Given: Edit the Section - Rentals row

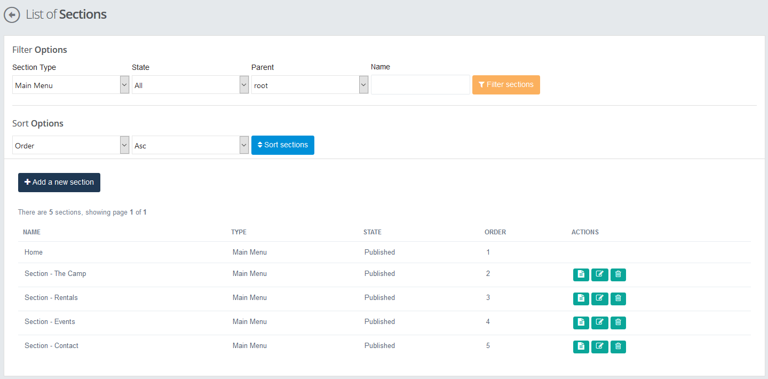Looking at the screenshot, I should point(599,298).
